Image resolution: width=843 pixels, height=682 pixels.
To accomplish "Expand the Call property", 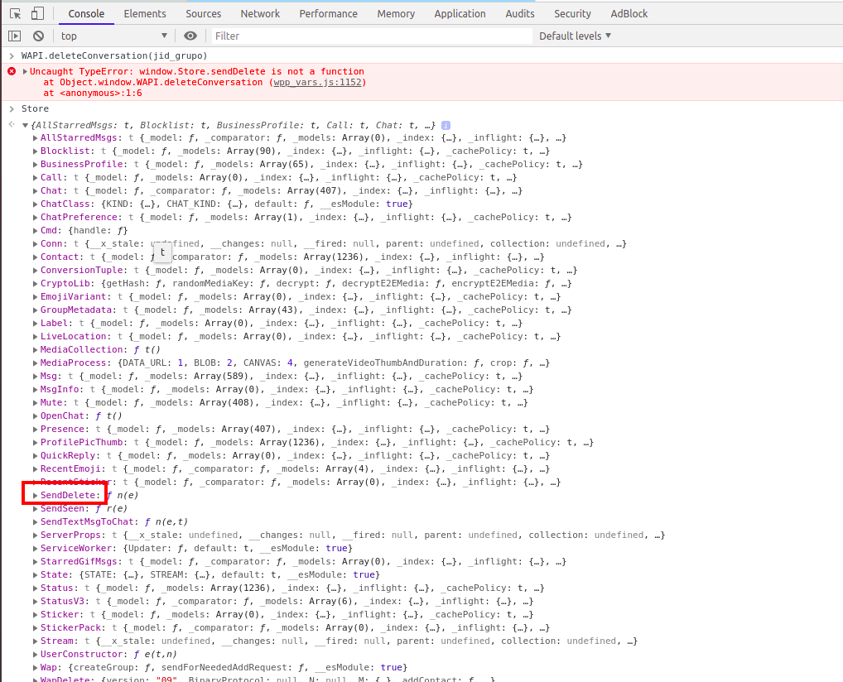I will [36, 178].
